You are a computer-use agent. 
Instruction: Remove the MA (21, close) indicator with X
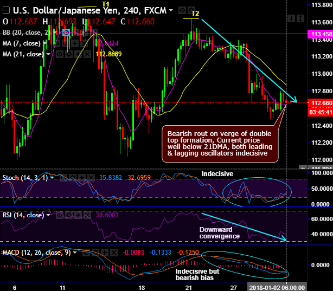pos(87,54)
